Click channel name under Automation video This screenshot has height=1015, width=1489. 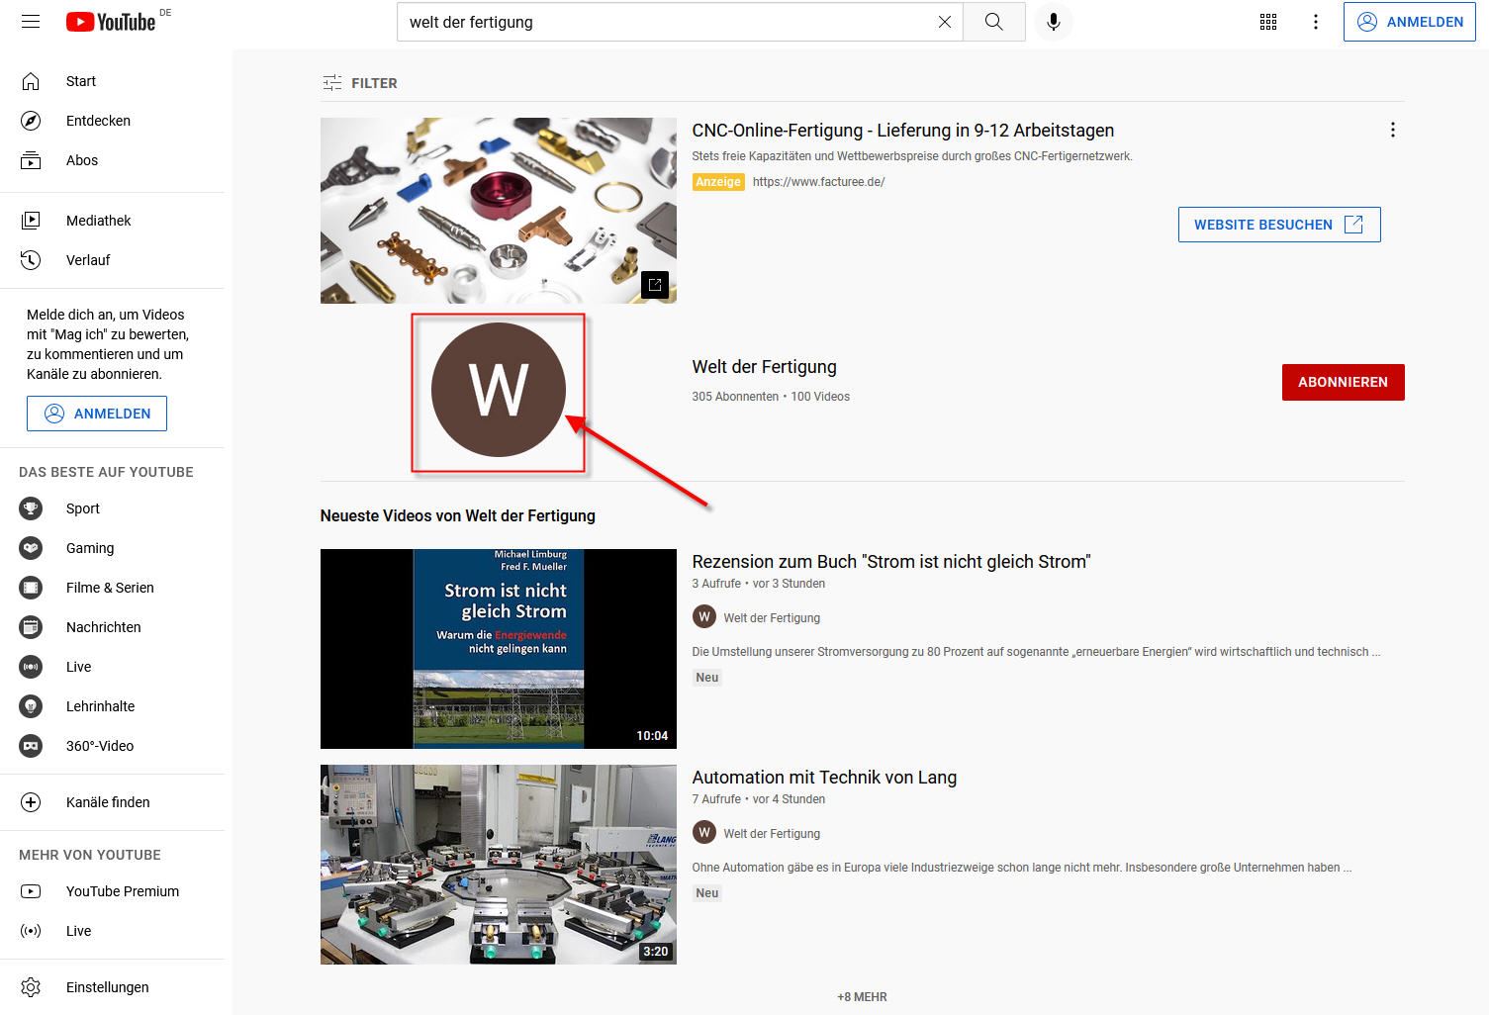point(772,834)
